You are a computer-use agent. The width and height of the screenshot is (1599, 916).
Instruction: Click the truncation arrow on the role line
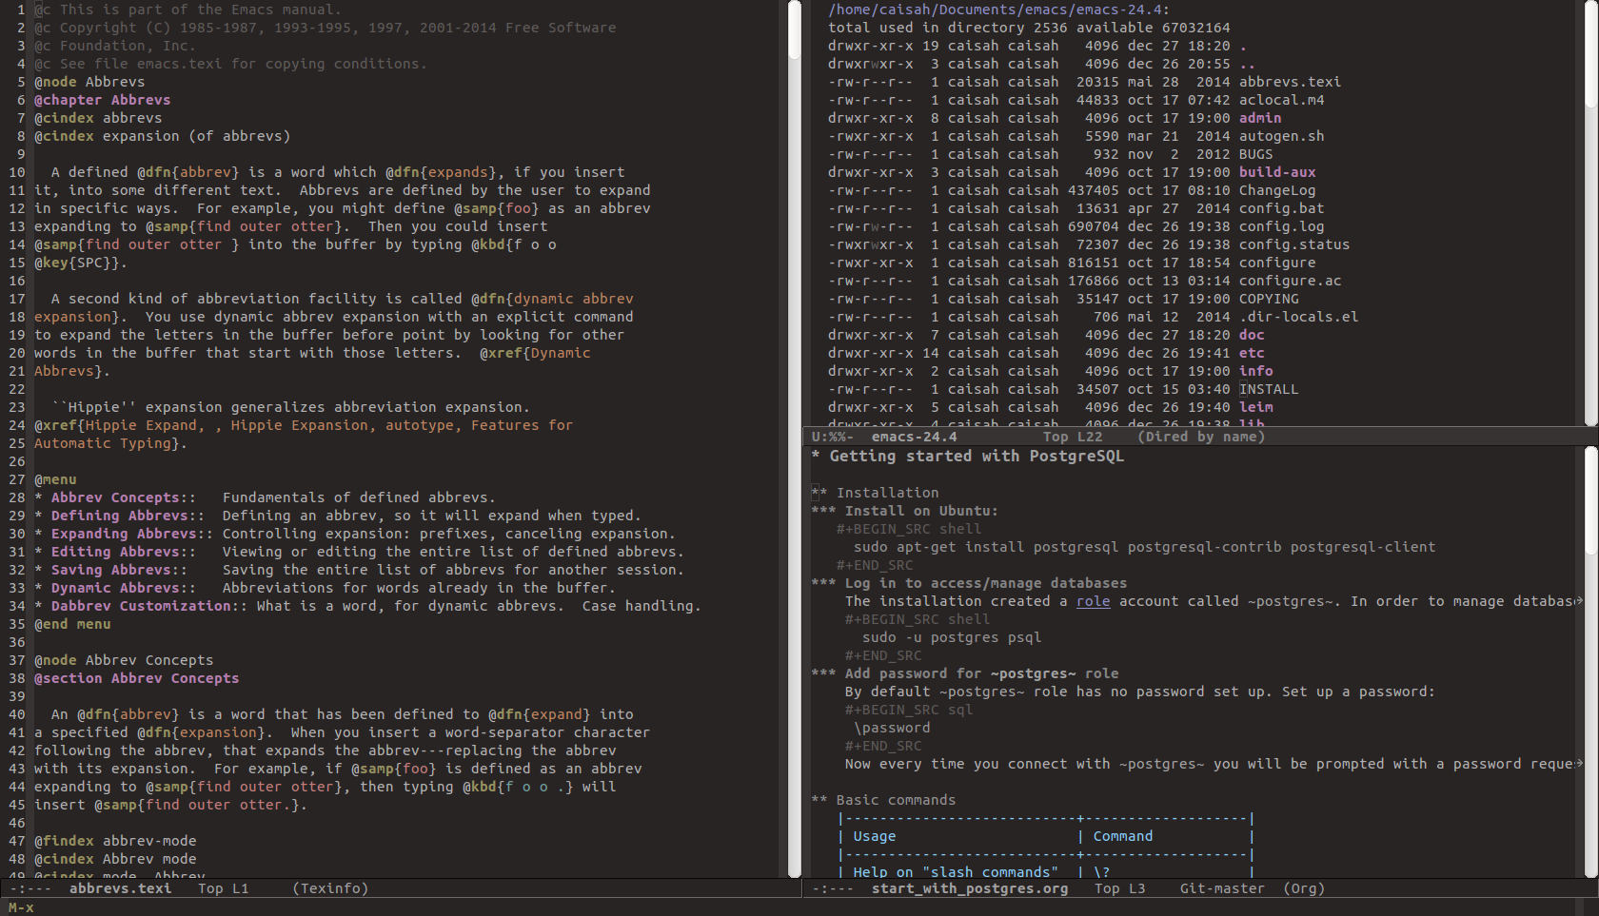coord(1579,601)
